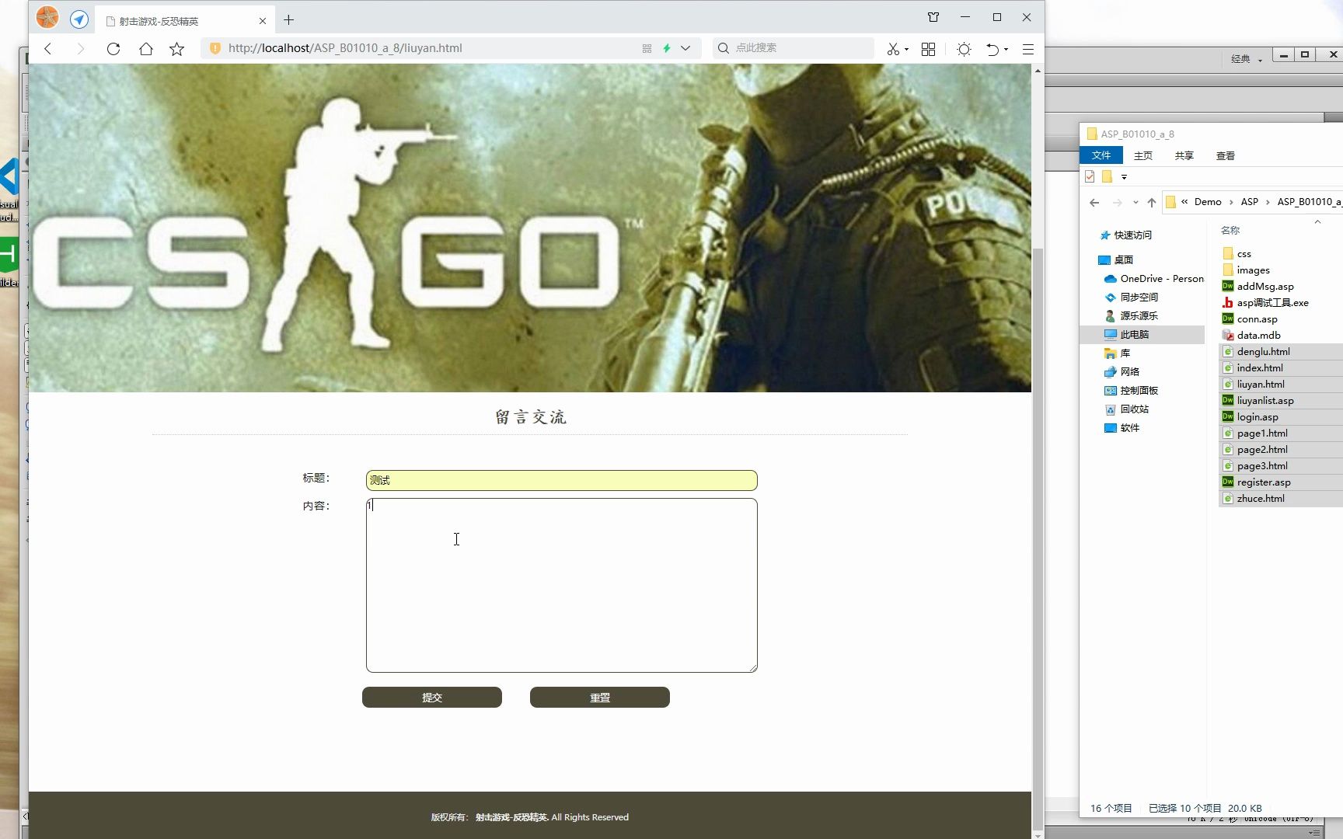Open 主页 tab in Explorer

tap(1143, 155)
